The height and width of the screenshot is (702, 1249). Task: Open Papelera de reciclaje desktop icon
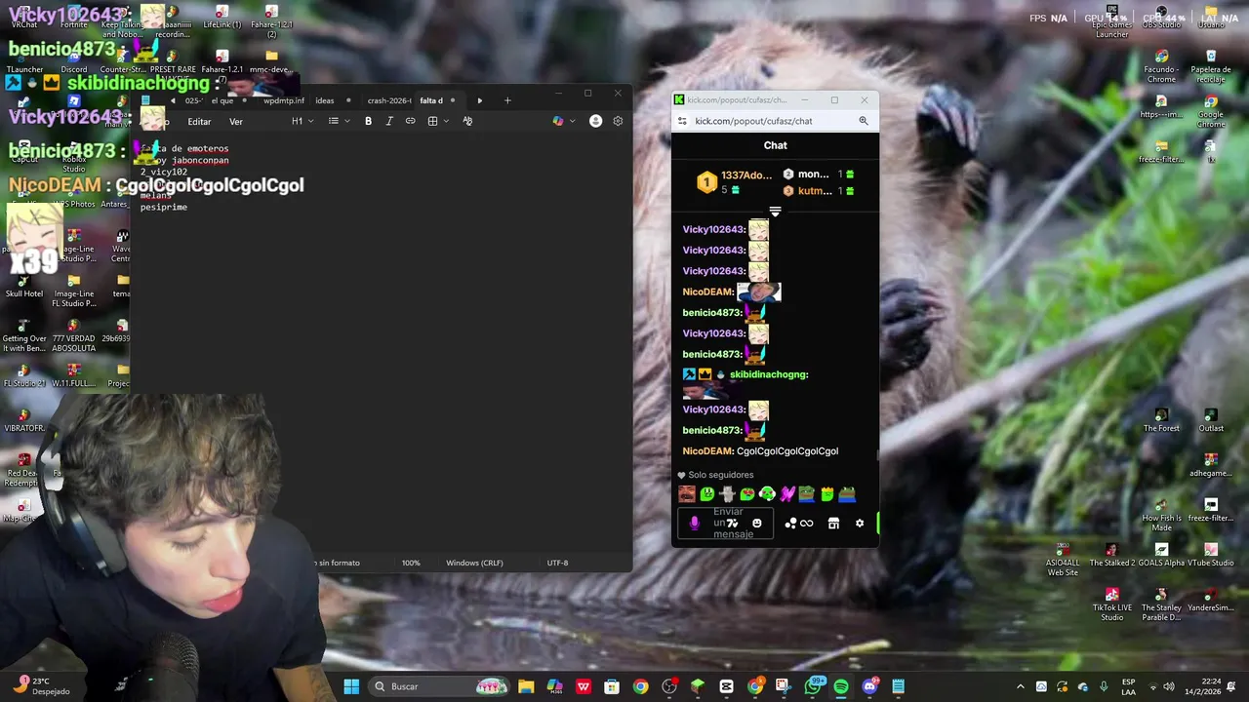pyautogui.click(x=1211, y=67)
